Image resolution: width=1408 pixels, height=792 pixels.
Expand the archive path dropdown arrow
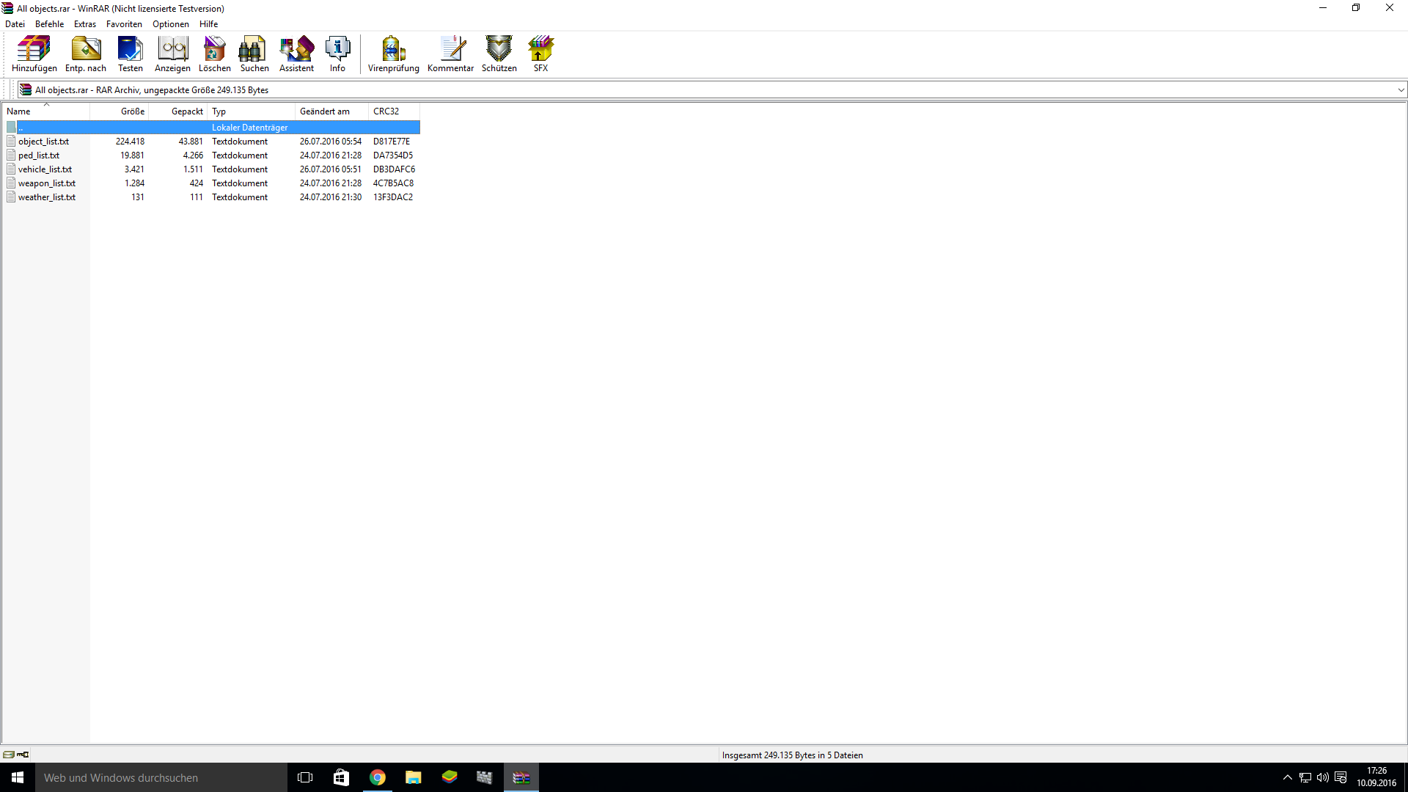1401,90
